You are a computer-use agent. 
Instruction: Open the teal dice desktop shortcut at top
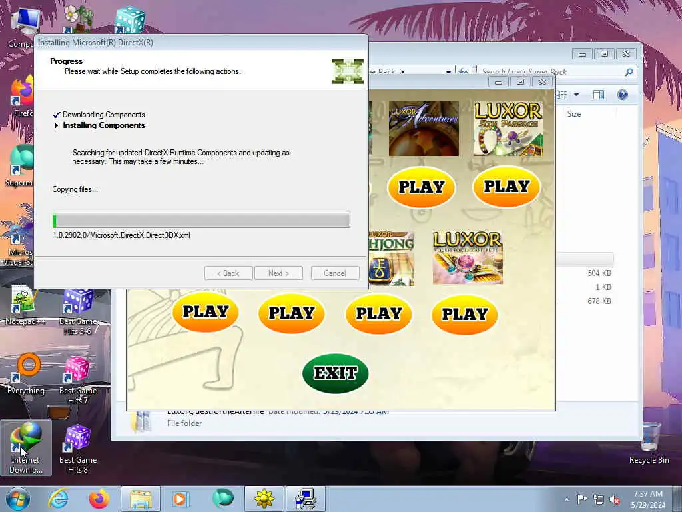pos(129,19)
